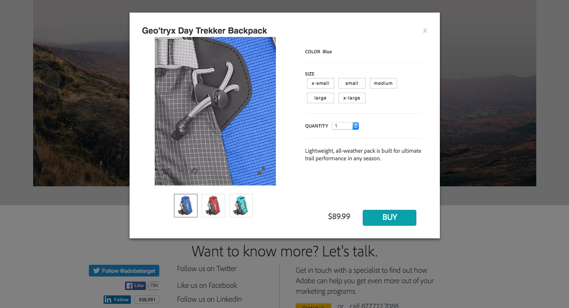
Task: Open the Quantity dropdown
Action: pos(345,126)
